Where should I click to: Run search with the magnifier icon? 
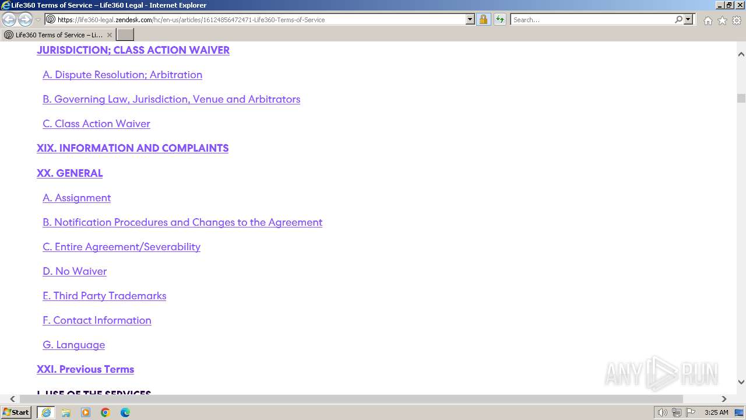pos(678,20)
